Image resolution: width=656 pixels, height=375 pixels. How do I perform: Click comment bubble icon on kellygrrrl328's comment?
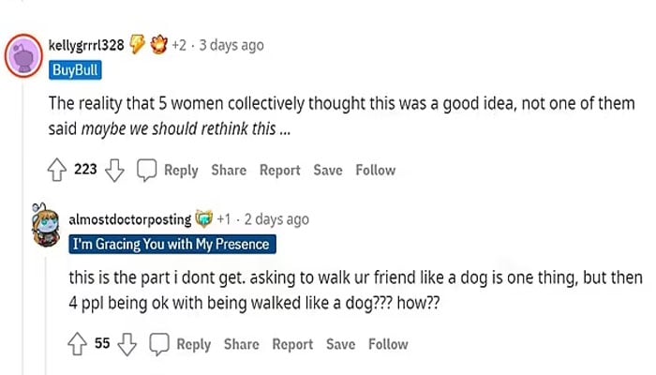coord(146,170)
